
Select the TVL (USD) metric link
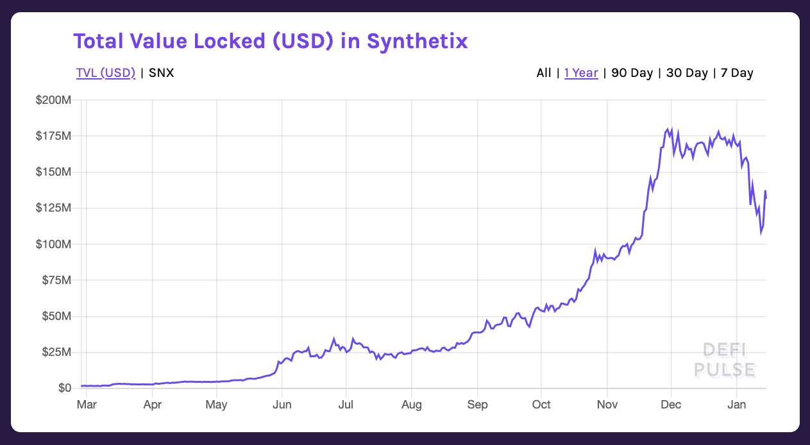(x=105, y=73)
